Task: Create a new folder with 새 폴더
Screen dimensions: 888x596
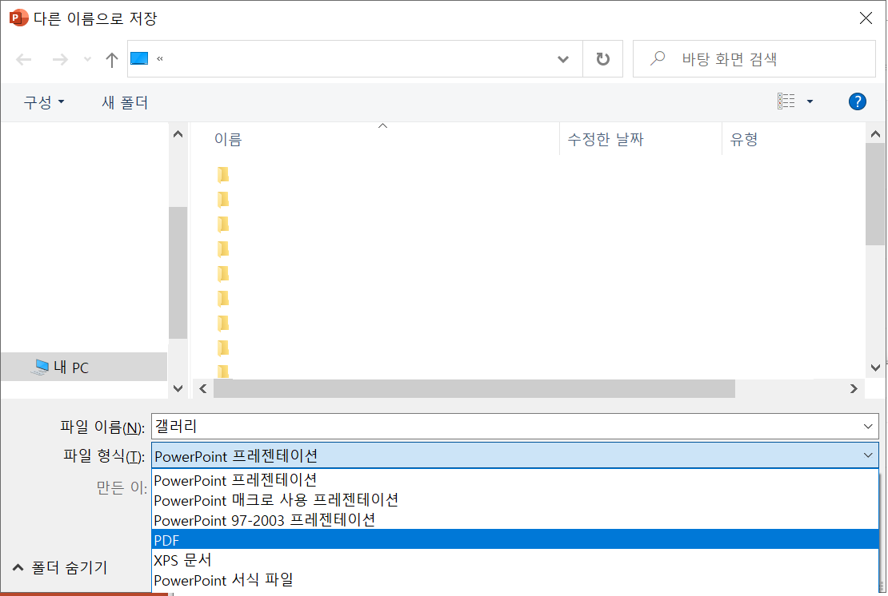Action: (x=125, y=102)
